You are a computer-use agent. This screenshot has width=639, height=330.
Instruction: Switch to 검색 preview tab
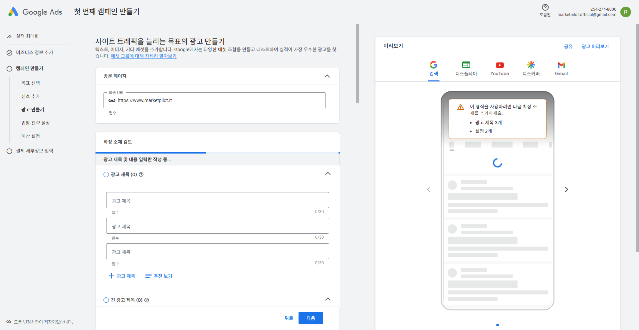[434, 69]
